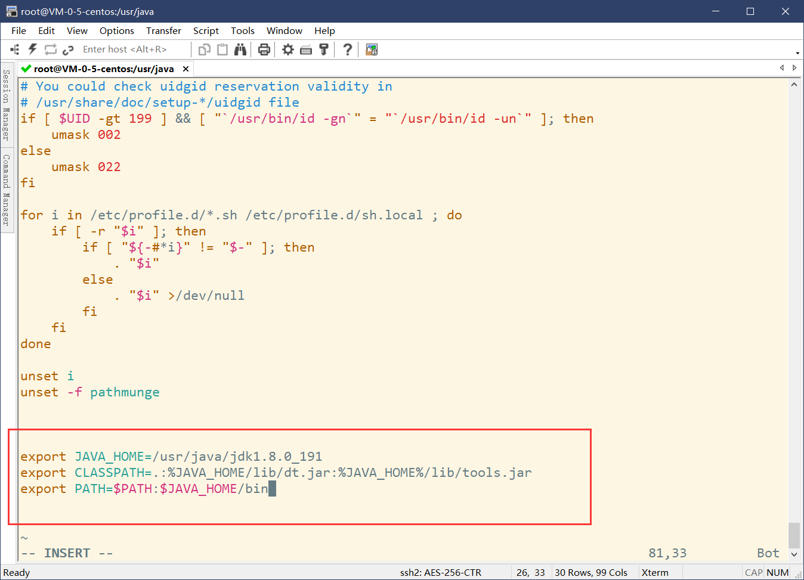Click the export JAVA_HOME line

coord(171,457)
